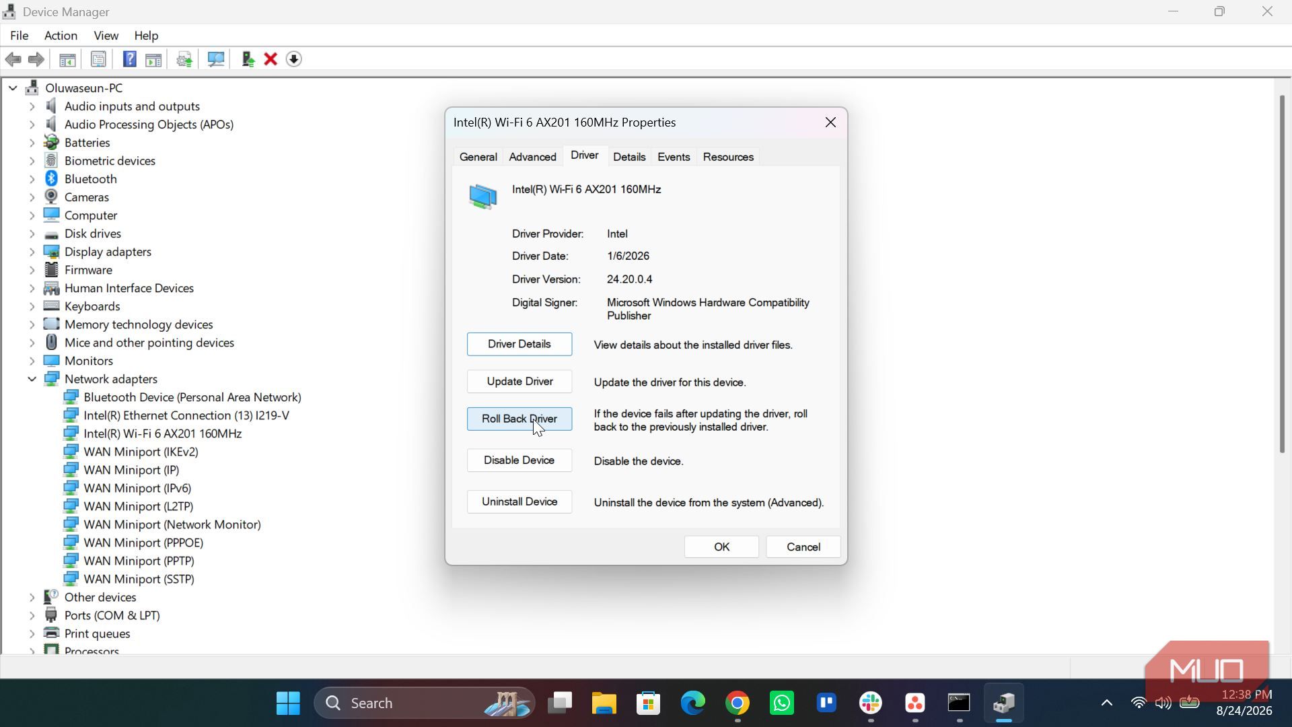Expand Ports (COM & LPT) category
The image size is (1292, 727).
pos(32,615)
